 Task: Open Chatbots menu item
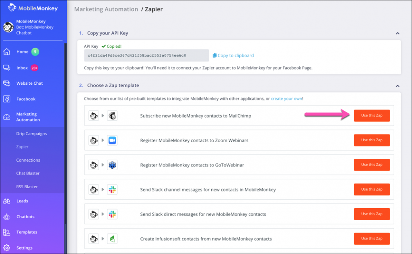(x=25, y=217)
